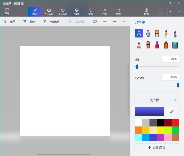
Task: Select the Eraser tool
Action: click(148, 45)
